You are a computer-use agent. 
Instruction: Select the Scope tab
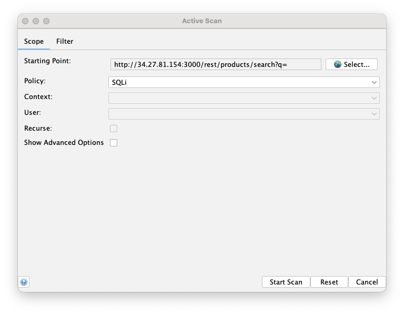tap(34, 41)
